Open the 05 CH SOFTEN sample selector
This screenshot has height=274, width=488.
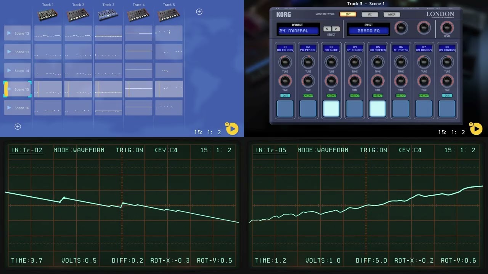[378, 49]
